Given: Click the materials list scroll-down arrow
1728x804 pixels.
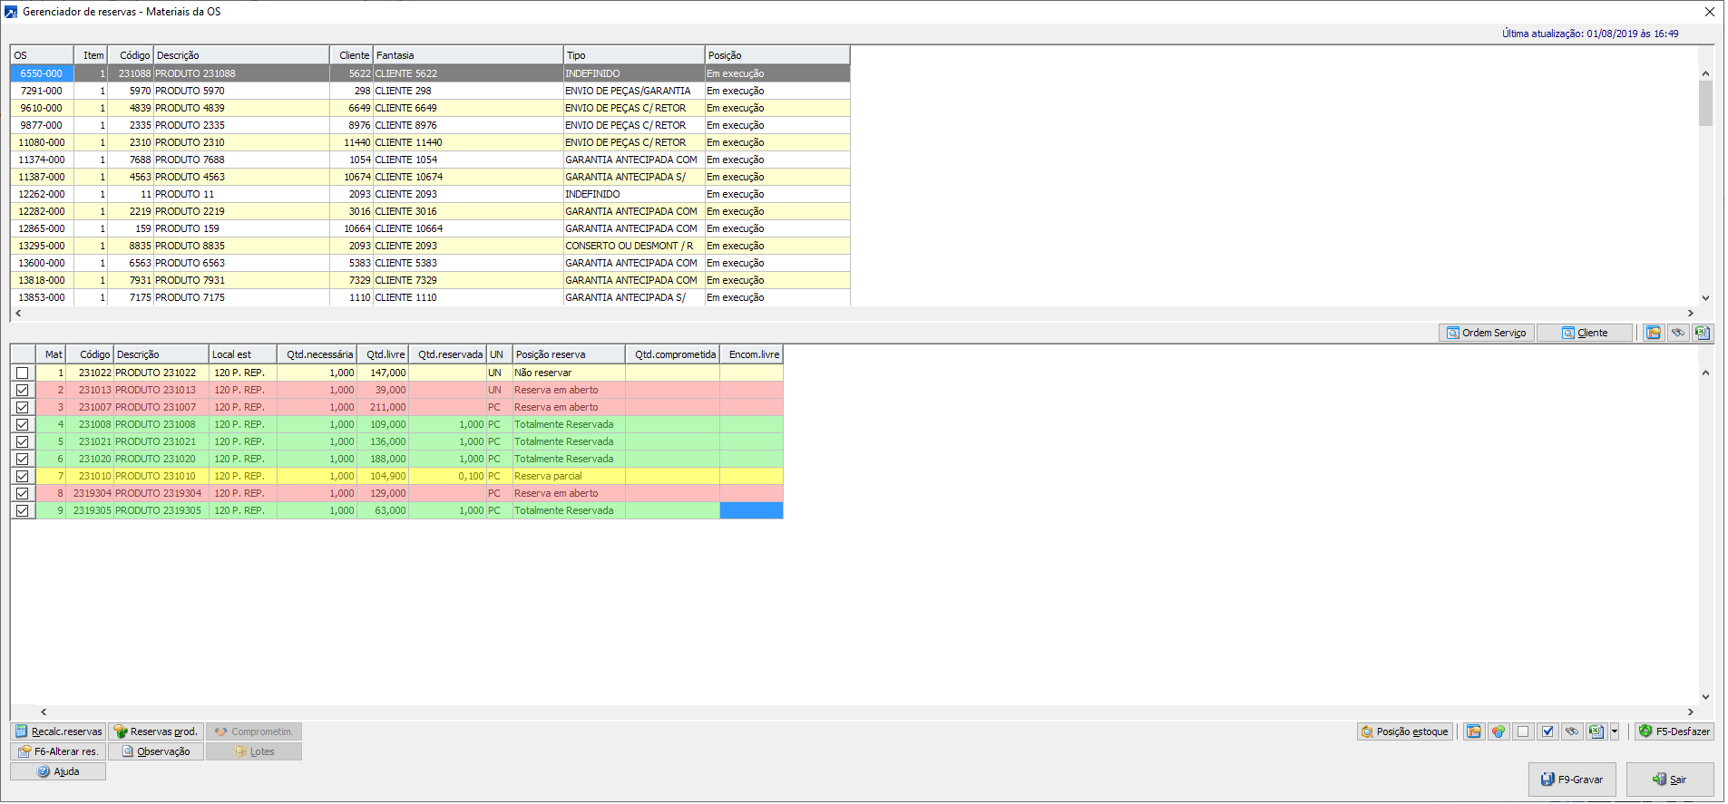Looking at the screenshot, I should click(x=1705, y=697).
